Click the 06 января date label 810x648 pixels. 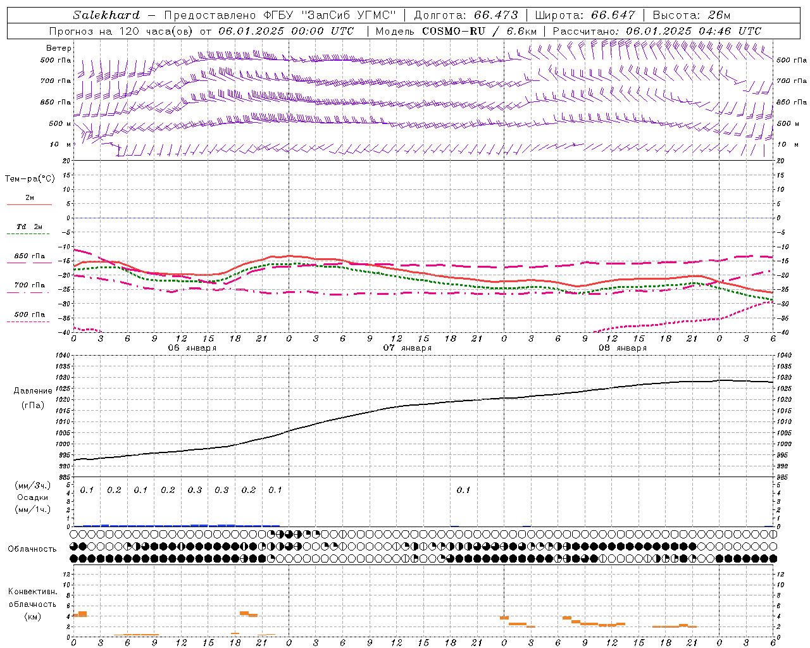click(x=192, y=348)
